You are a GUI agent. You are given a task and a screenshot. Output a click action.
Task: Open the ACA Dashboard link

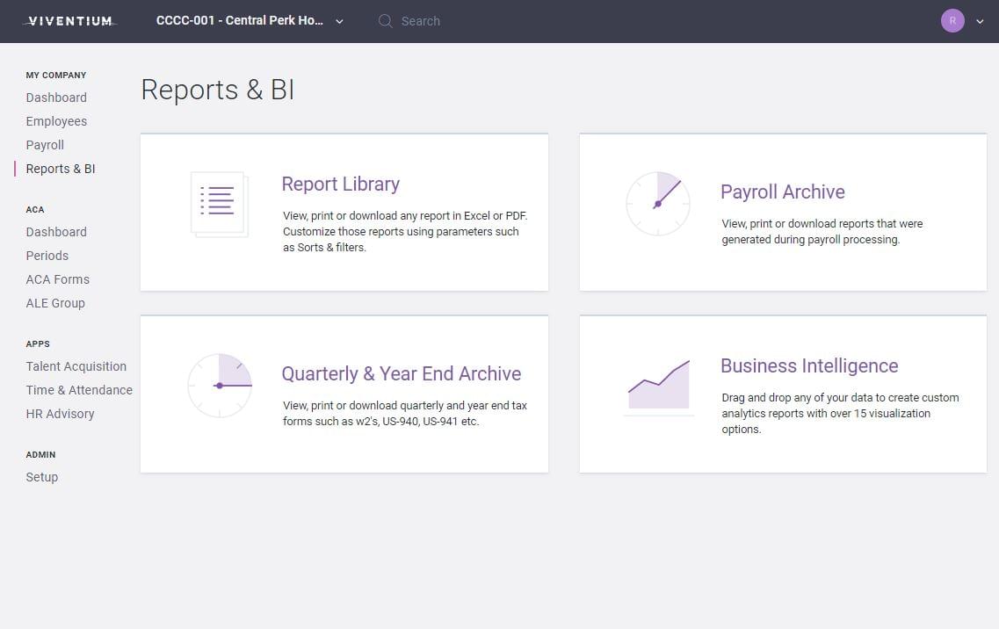point(56,232)
